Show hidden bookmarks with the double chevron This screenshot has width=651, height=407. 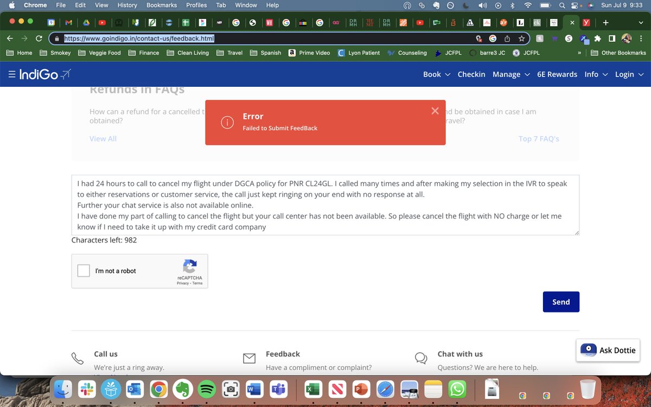[x=580, y=53]
